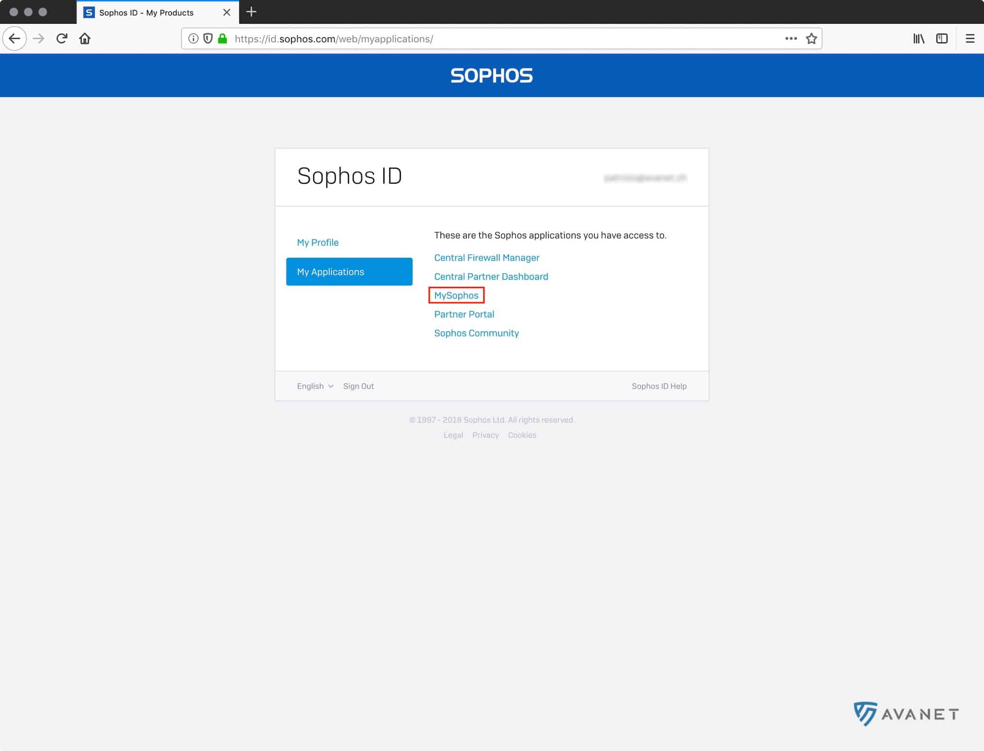984x751 pixels.
Task: Toggle the browser sidebar icon
Action: (x=942, y=38)
